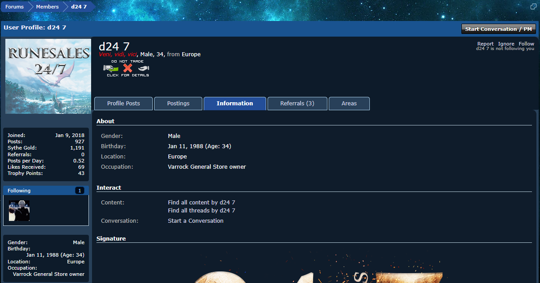Click Europe location in profile header
The width and height of the screenshot is (540, 283).
click(191, 54)
